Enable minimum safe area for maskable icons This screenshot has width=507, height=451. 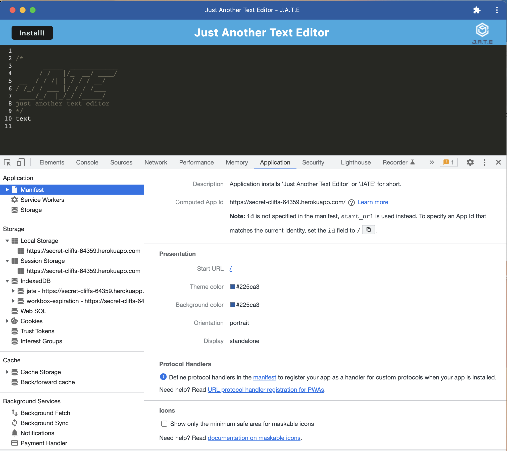[164, 424]
